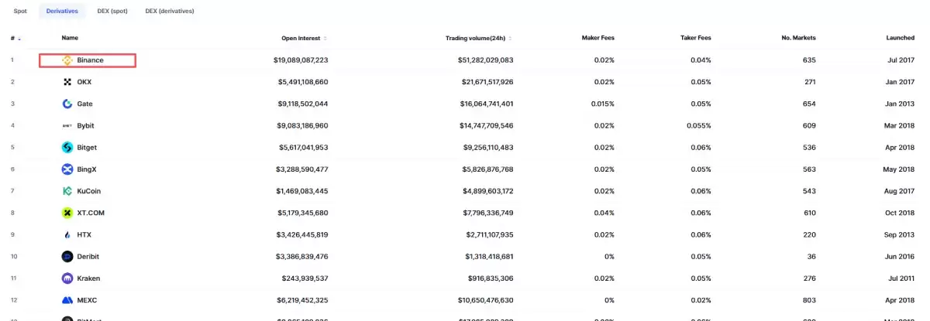Screen dimensions: 930x321
Task: Switch to the Spot tab
Action: pyautogui.click(x=20, y=12)
